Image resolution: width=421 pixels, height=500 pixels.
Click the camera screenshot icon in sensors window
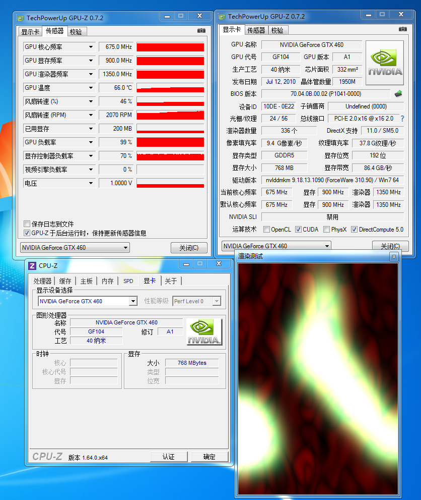[x=201, y=31]
